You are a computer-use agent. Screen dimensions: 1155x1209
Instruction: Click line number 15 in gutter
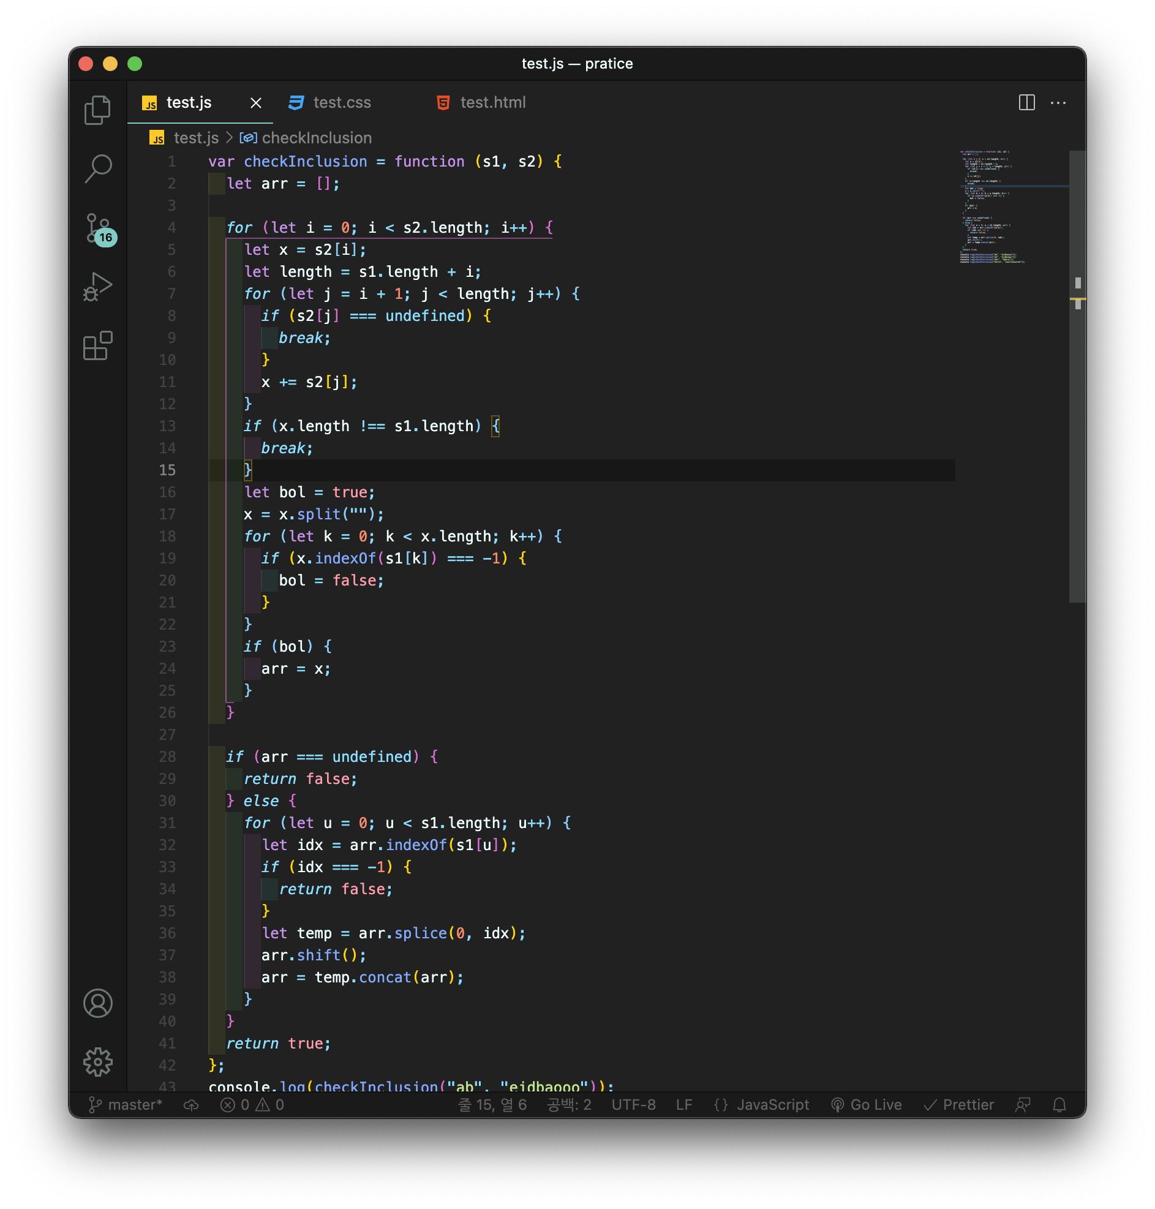tap(167, 470)
